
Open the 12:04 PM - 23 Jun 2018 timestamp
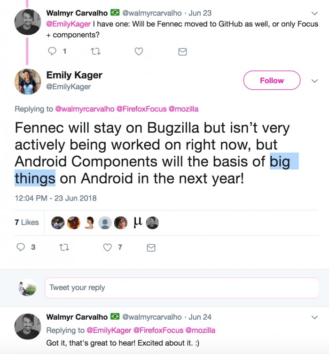[x=55, y=198]
